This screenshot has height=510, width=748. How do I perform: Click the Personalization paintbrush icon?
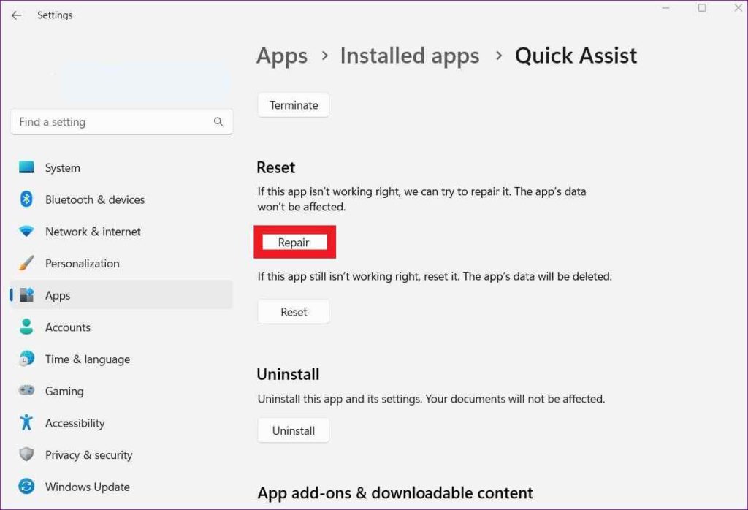pyautogui.click(x=26, y=263)
